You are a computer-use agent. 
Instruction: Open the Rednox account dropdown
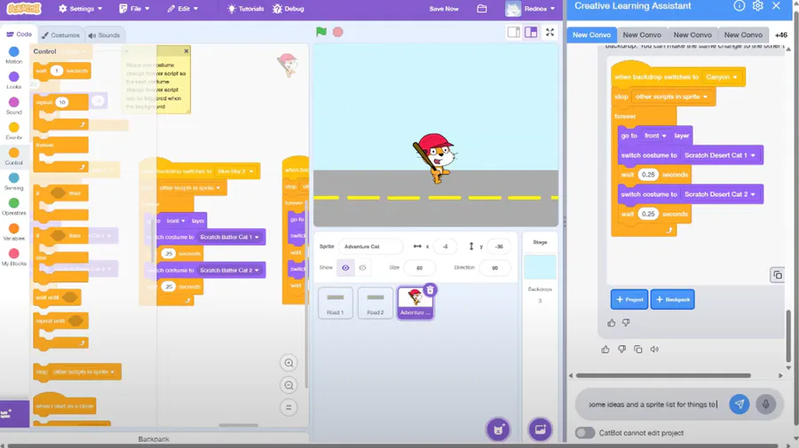pos(531,9)
